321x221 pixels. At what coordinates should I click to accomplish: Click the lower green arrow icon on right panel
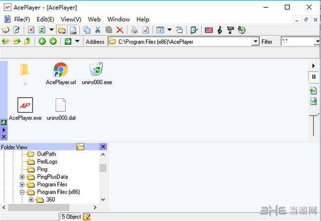point(314,101)
